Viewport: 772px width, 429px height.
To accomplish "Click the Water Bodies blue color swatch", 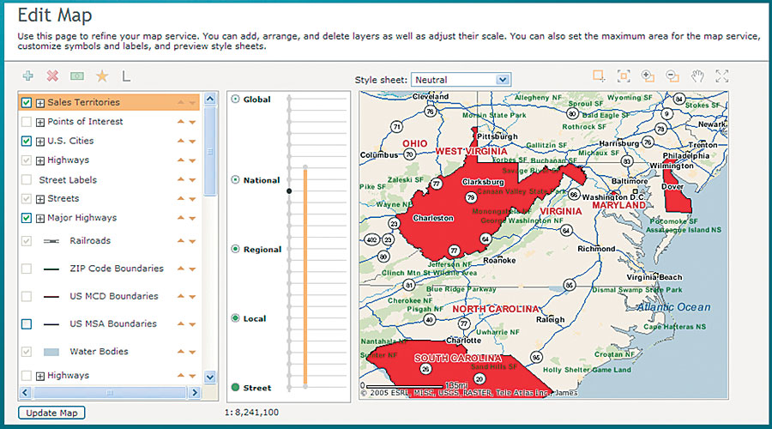I will (51, 352).
